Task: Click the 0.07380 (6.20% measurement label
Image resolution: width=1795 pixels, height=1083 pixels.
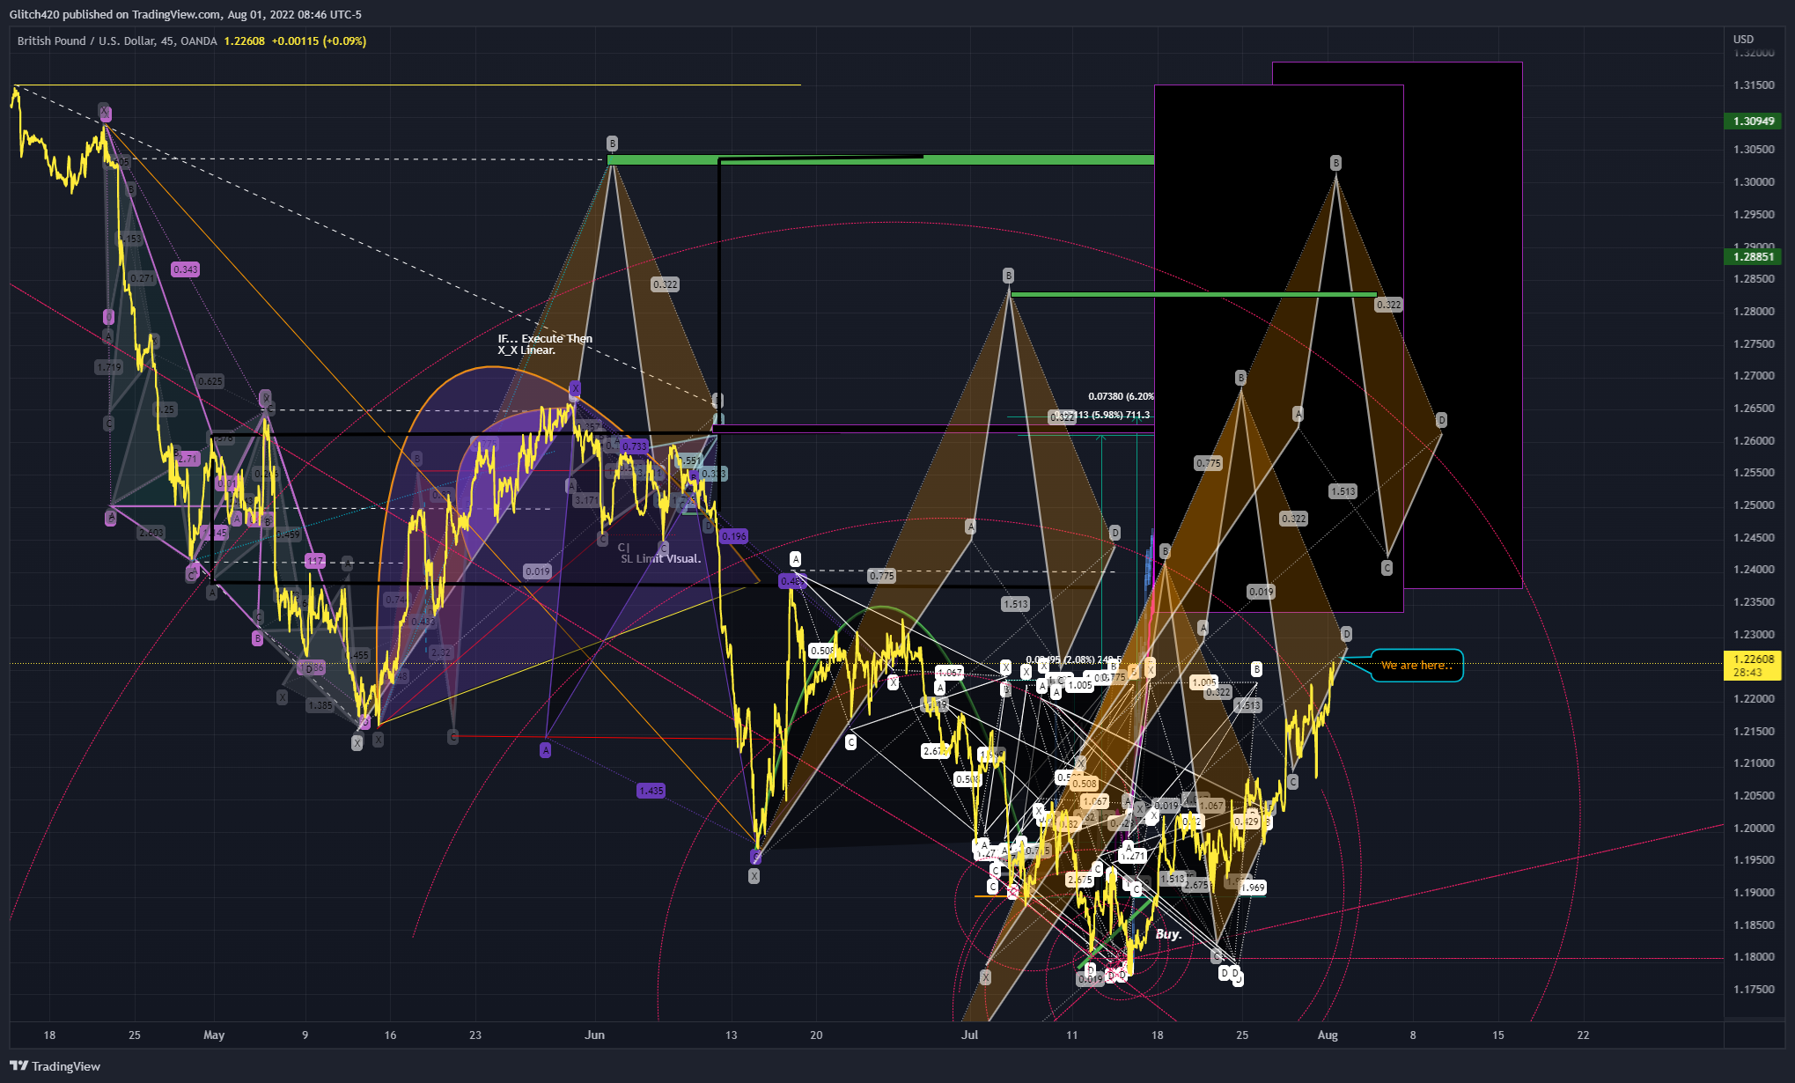Action: (x=1121, y=396)
